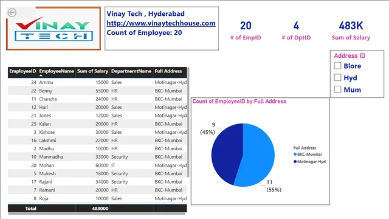Click Motinagar-Hyd address in Roja row
Screen dimensions: 389x219
coord(171,198)
